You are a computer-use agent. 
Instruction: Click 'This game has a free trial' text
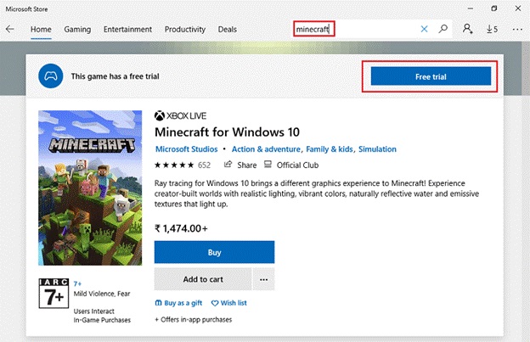[x=115, y=76]
